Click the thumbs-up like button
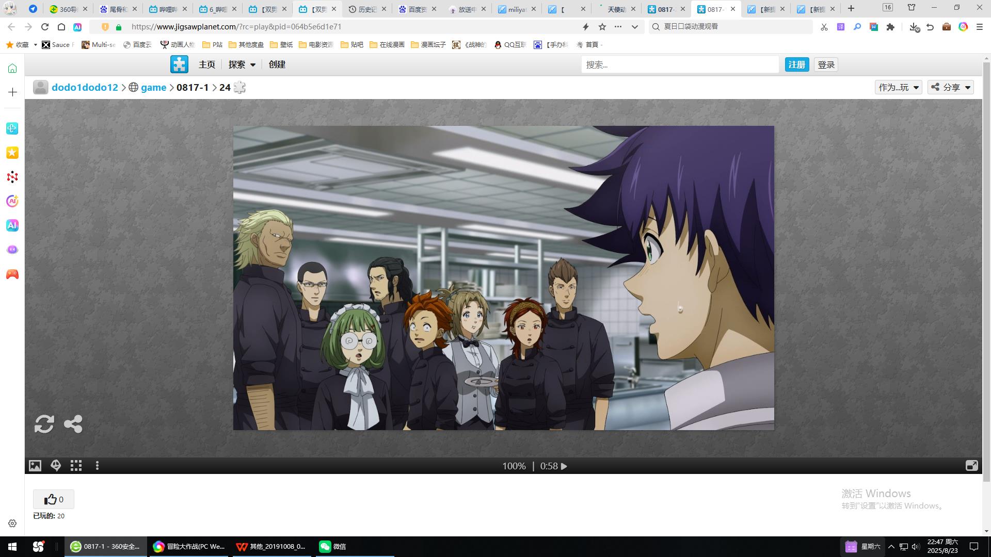 coord(54,499)
